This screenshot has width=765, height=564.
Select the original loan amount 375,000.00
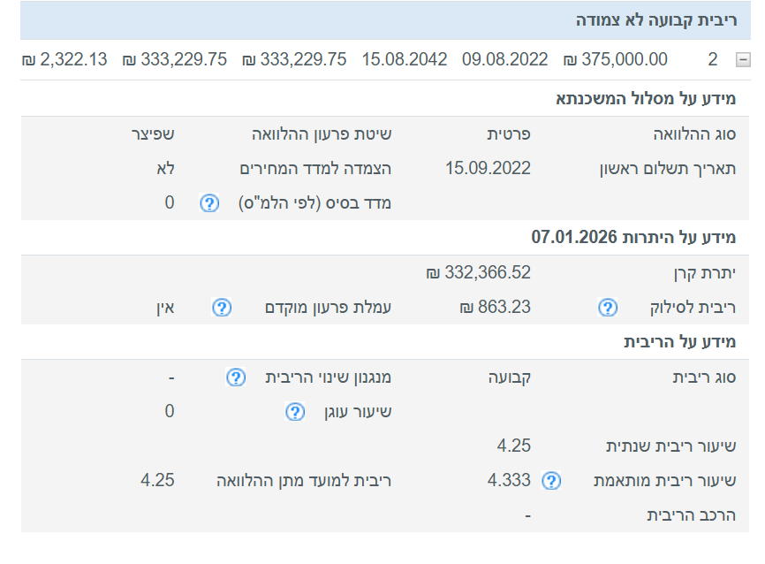[x=616, y=60]
